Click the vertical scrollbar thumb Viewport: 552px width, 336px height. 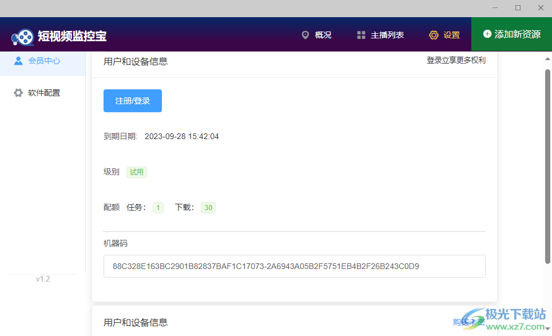pyautogui.click(x=547, y=166)
